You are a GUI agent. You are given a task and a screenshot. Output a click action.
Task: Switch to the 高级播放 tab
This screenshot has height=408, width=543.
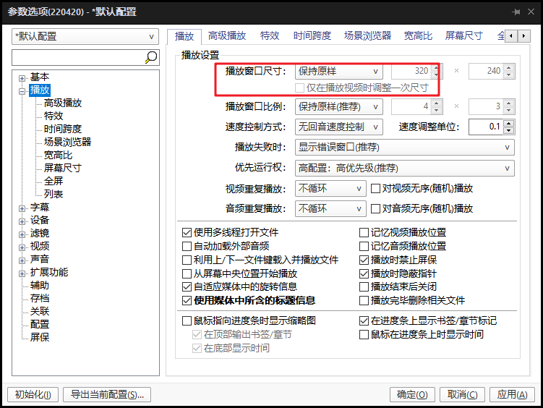[x=227, y=35]
